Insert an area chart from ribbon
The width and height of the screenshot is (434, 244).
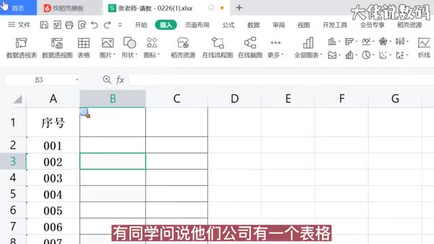point(333,55)
